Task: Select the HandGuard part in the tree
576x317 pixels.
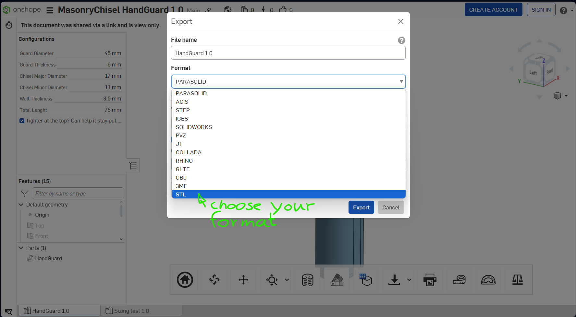Action: click(48, 258)
